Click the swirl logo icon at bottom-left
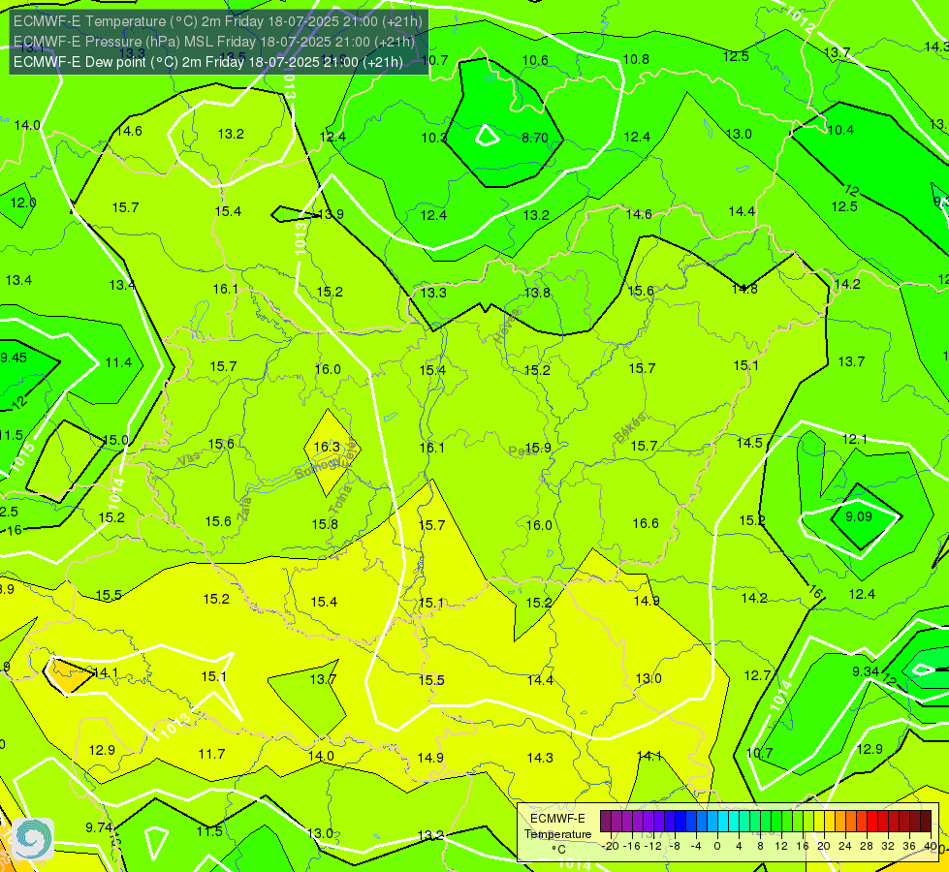This screenshot has width=949, height=872. 33,839
